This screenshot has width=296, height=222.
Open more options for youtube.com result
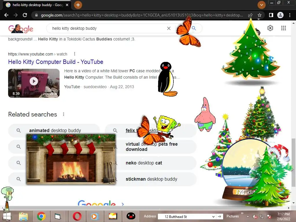[x=75, y=54]
